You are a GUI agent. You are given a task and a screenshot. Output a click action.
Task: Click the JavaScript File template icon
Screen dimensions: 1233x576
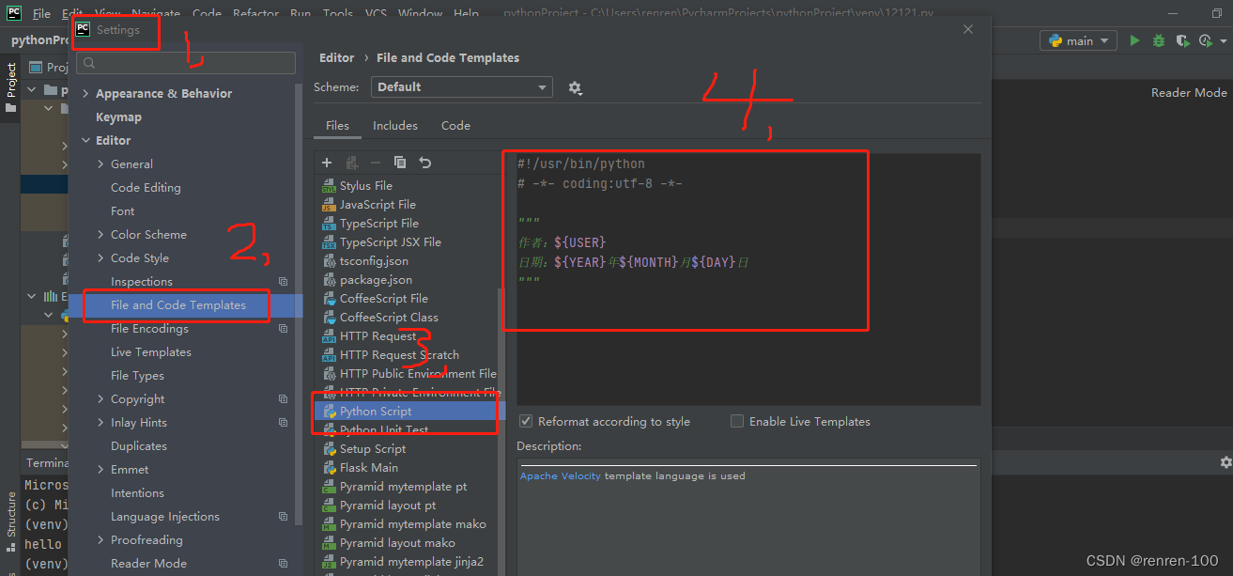[x=329, y=205]
